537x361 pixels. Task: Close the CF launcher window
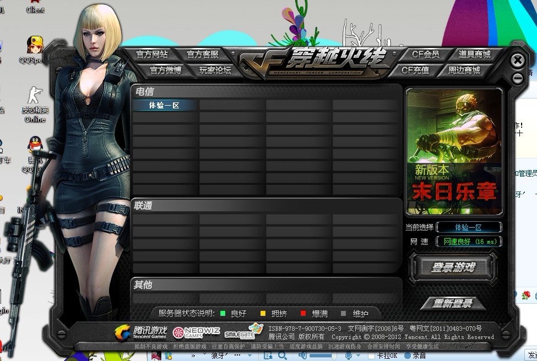[x=518, y=61]
